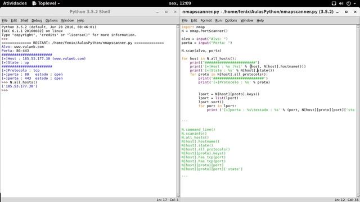Open Edit menu in nmapscanner.py editor
The height and width of the screenshot is (202, 360).
click(x=193, y=20)
